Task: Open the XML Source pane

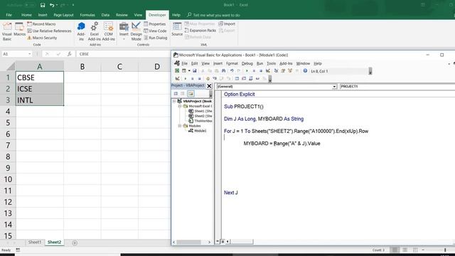Action: coord(177,30)
